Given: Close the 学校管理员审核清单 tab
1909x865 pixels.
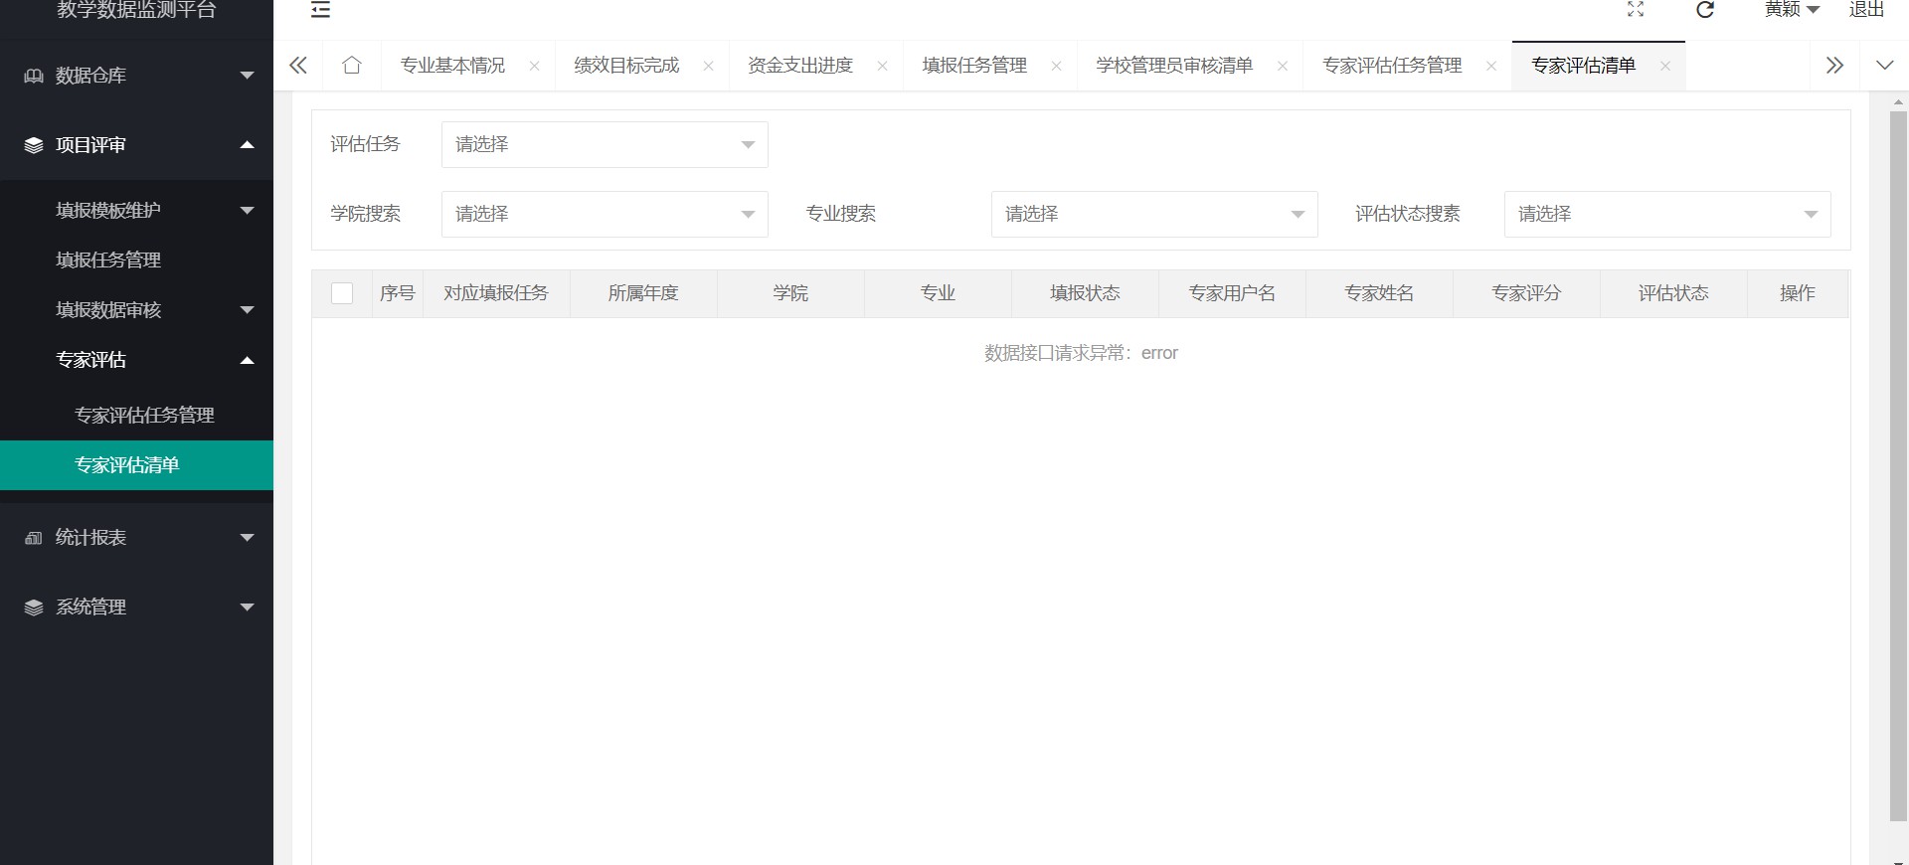Looking at the screenshot, I should (1282, 66).
